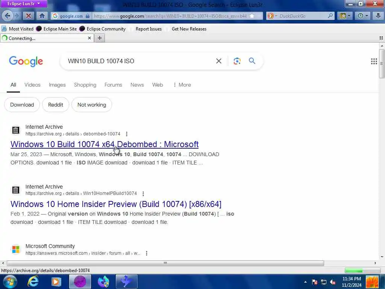This screenshot has height=289, width=385.
Task: Open options for Microsoft Community result
Action: click(x=147, y=253)
